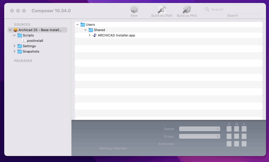Open the Owner dropdown
269x162 pixels.
click(200, 129)
